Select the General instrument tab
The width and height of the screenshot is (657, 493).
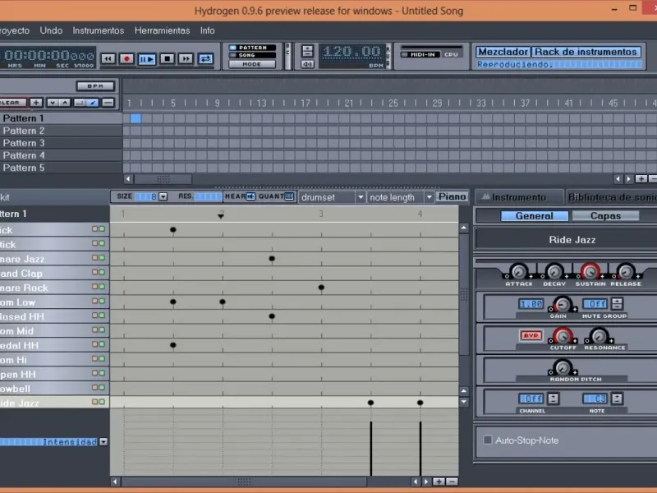(x=535, y=216)
